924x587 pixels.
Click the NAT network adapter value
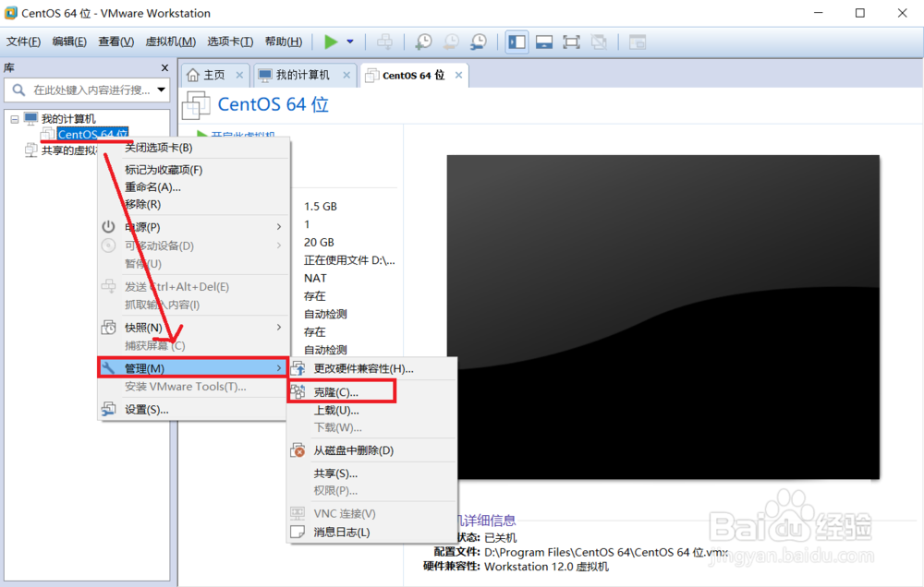coord(315,279)
